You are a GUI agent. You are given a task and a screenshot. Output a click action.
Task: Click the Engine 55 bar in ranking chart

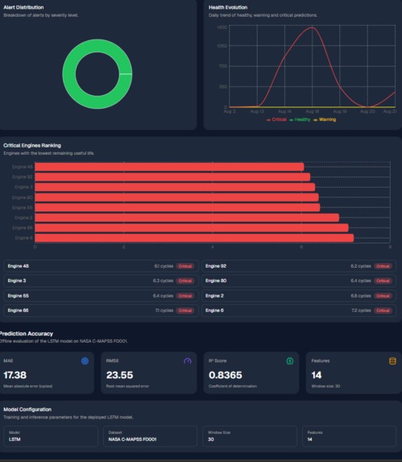[x=177, y=207]
